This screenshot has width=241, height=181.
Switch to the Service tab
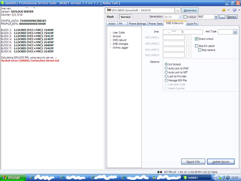126,17
